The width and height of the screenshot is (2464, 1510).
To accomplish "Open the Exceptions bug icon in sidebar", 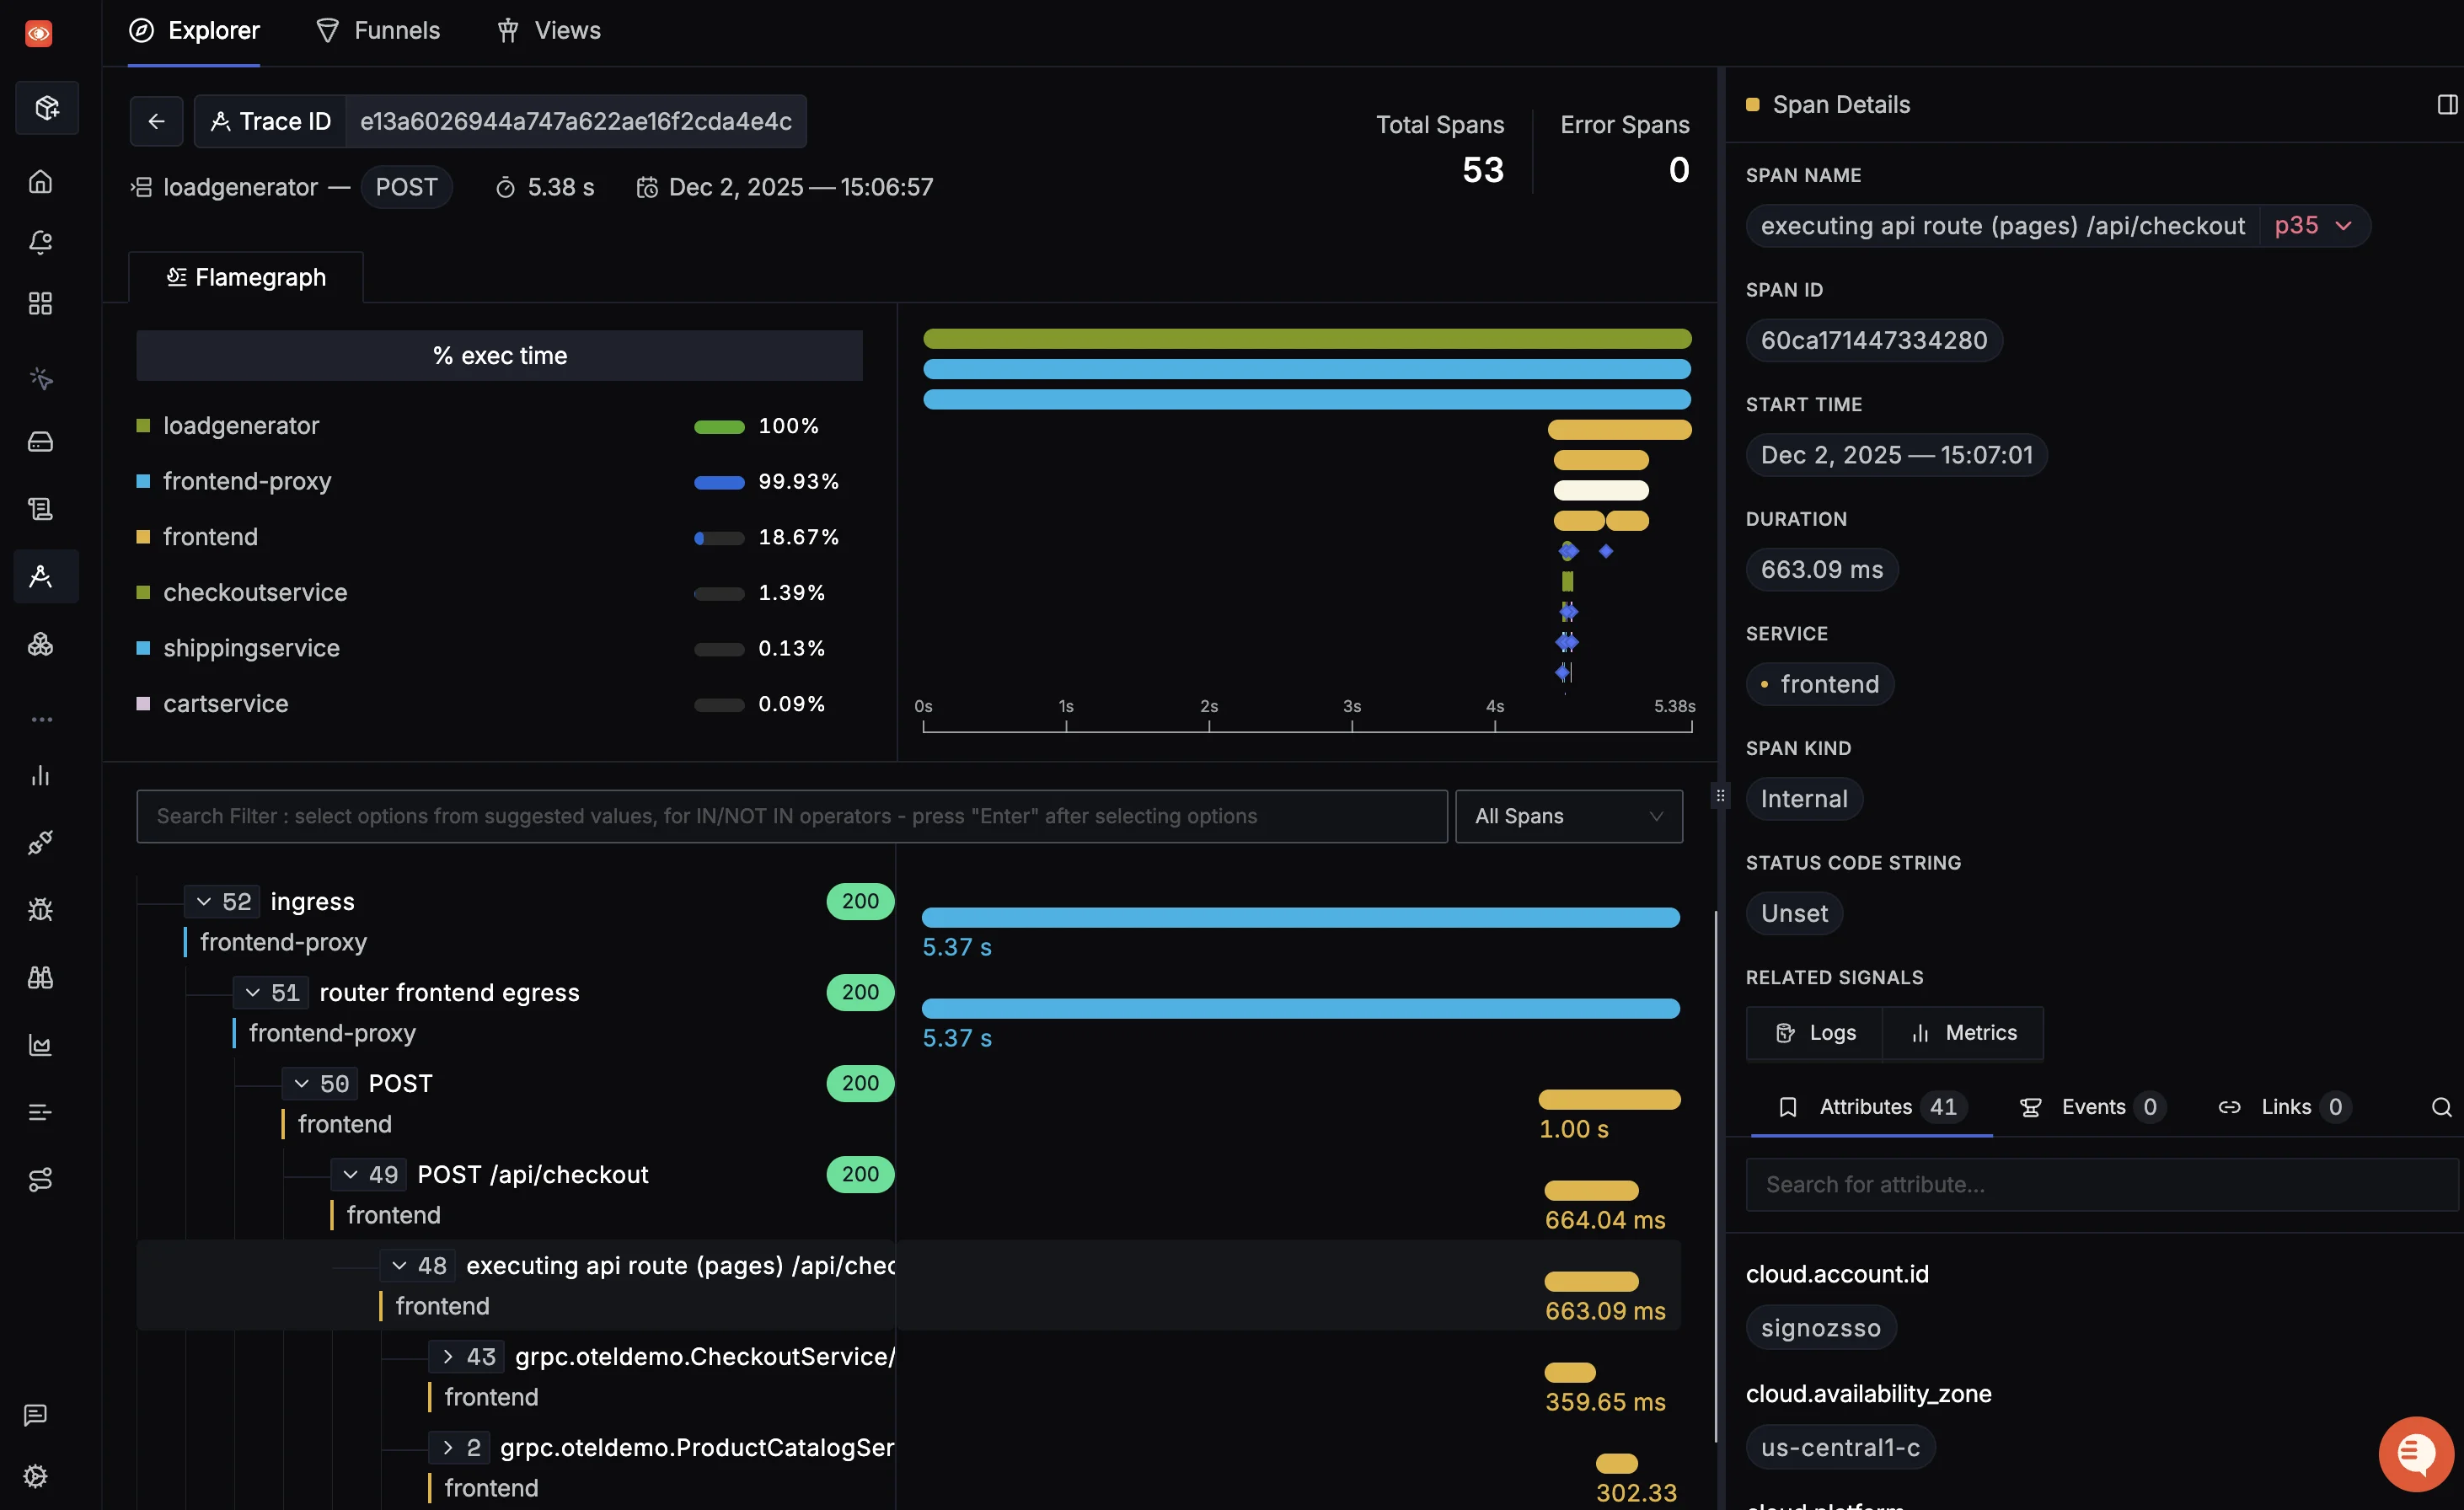I will (x=40, y=909).
